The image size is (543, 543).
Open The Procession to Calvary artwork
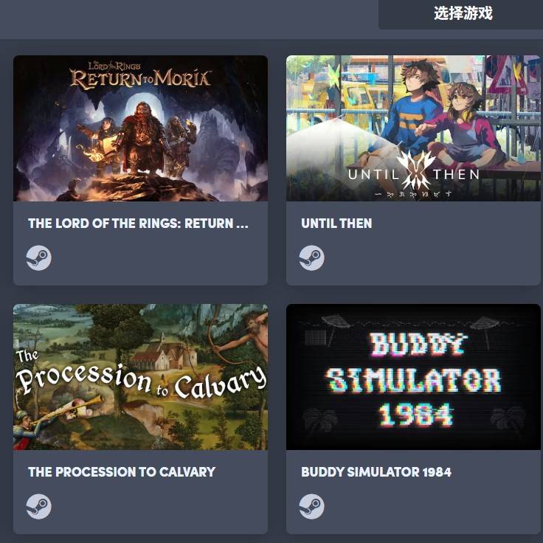[140, 377]
